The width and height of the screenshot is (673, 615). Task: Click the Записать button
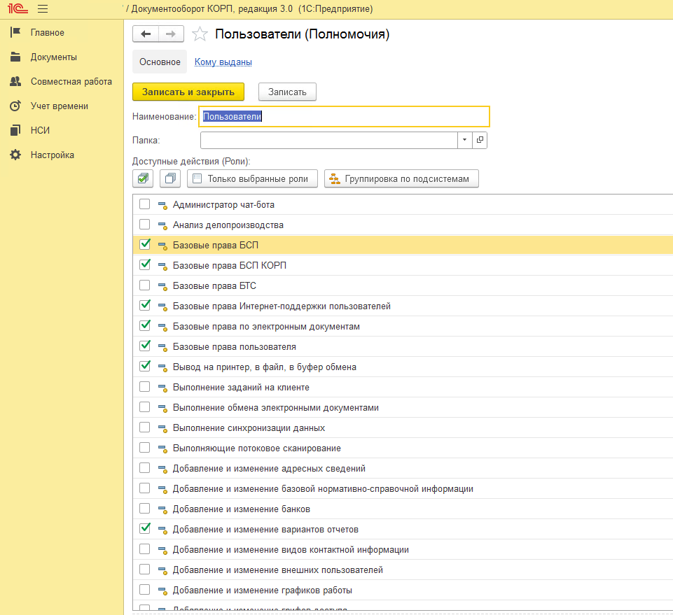[x=287, y=92]
